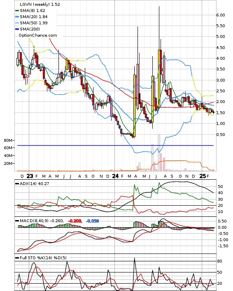This screenshot has width=233, height=291.
Task: Click the ADX(14) 40.27 indicator label
Action: coord(34,183)
